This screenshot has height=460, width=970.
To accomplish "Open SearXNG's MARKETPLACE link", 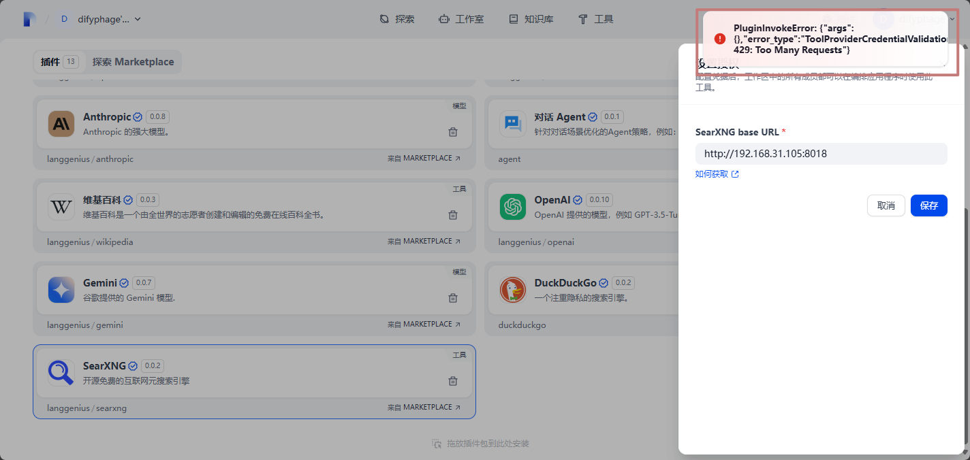I will (x=424, y=408).
